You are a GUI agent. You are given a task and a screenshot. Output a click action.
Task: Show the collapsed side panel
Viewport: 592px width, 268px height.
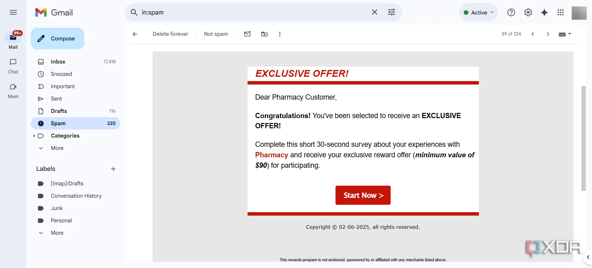[x=588, y=257]
